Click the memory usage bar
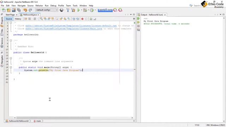 tap(105, 10)
